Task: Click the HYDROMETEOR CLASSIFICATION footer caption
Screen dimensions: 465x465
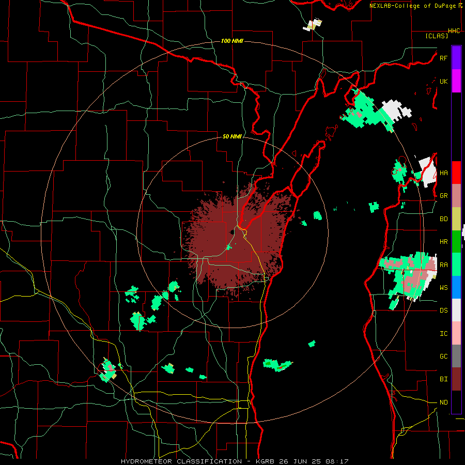Action: 181,461
